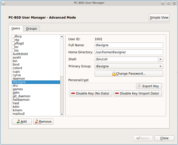Click red minus icon on Disable Key (Import Data)
Viewport: 178px width, 145px height.
click(117, 93)
